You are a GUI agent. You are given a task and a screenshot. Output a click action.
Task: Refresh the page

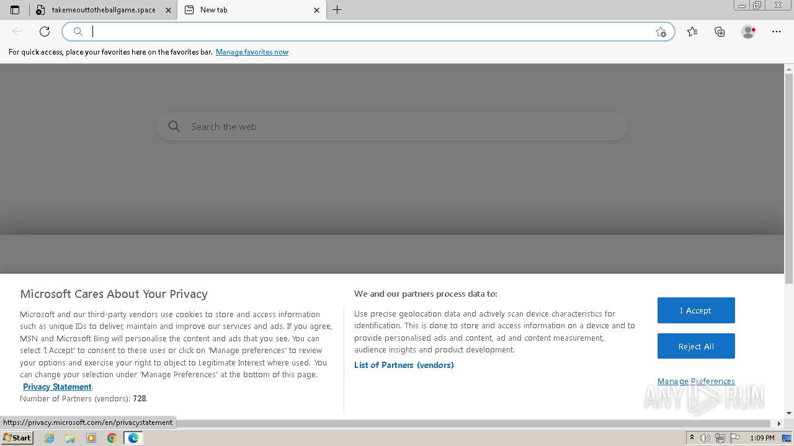(x=45, y=32)
